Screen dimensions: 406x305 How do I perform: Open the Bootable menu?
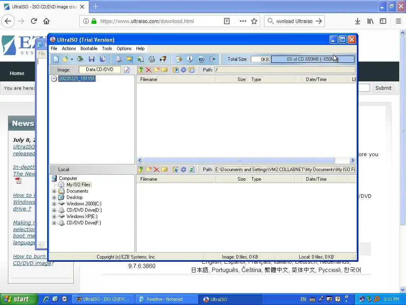pyautogui.click(x=89, y=48)
